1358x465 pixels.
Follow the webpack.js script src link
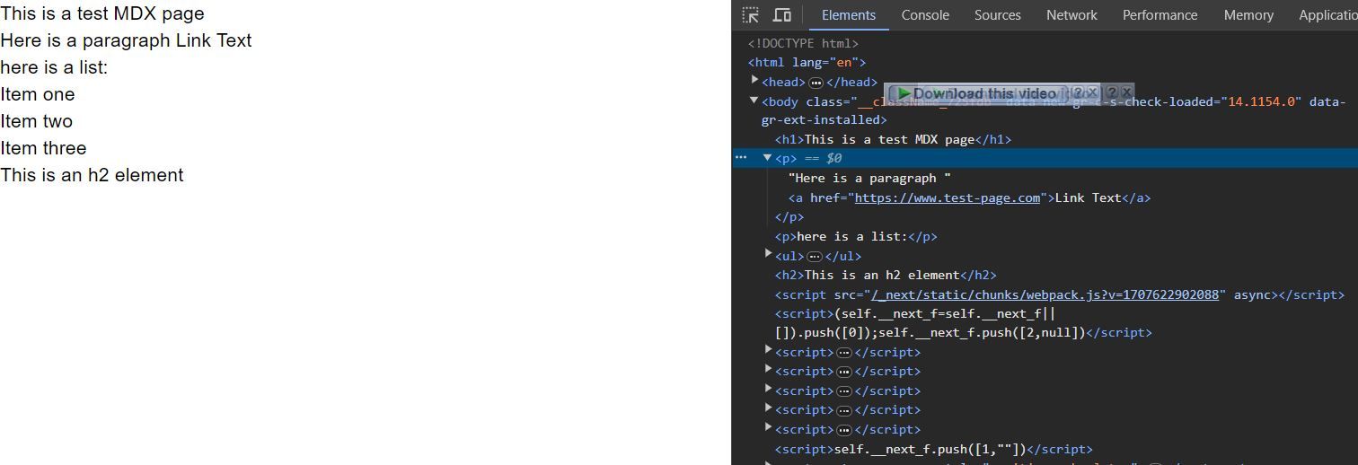click(x=1045, y=294)
